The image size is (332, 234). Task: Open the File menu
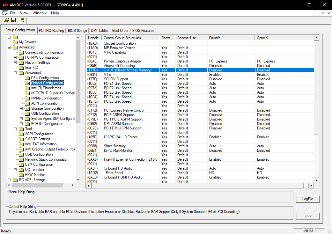pyautogui.click(x=13, y=13)
